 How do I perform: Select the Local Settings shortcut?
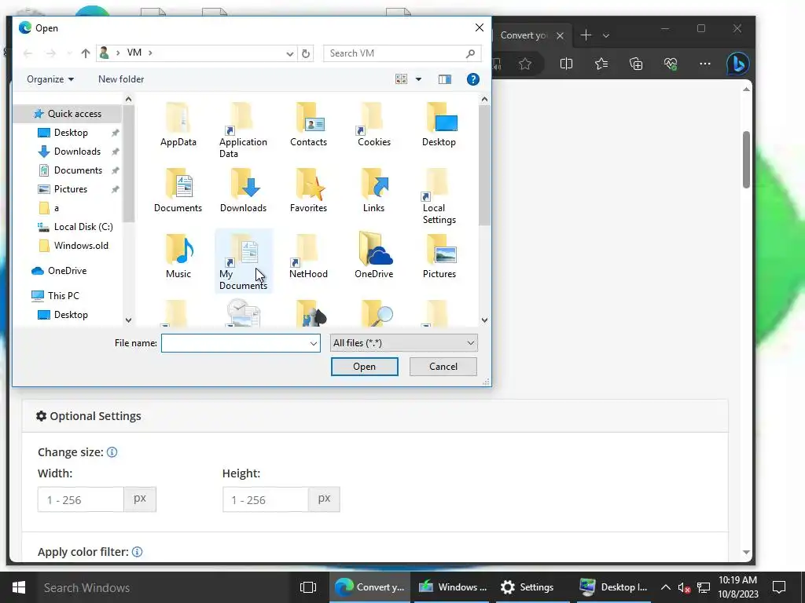pos(439,197)
